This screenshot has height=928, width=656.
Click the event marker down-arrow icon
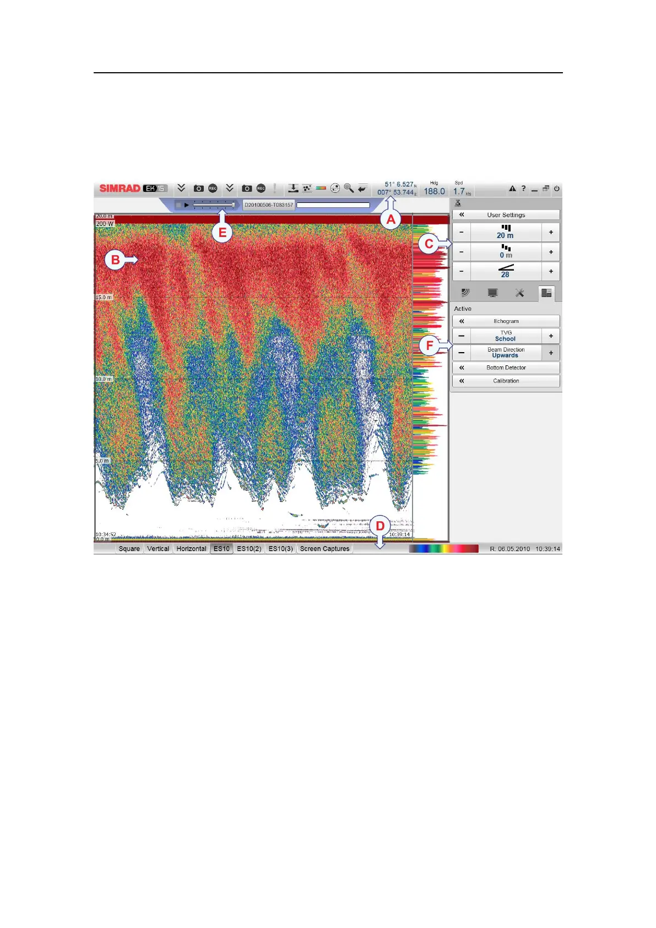pyautogui.click(x=294, y=188)
